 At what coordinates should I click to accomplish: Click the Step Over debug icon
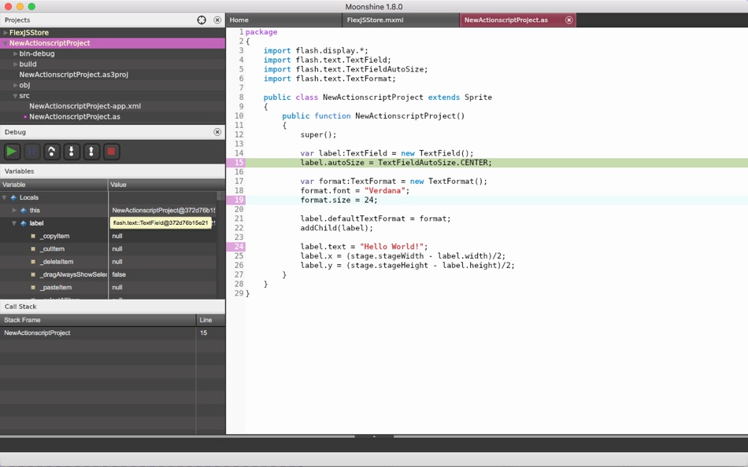pyautogui.click(x=51, y=152)
